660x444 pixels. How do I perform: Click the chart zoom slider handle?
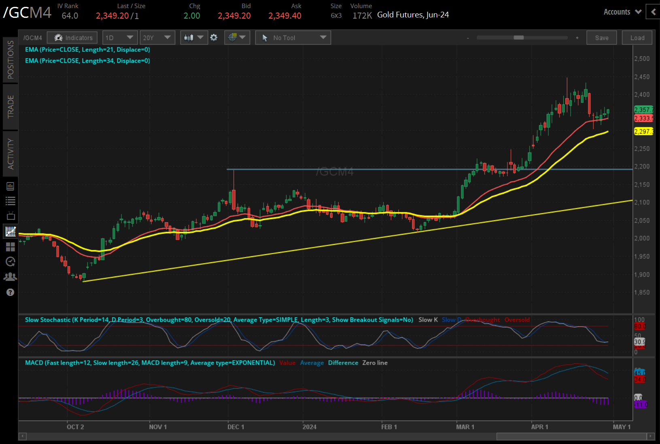point(518,38)
